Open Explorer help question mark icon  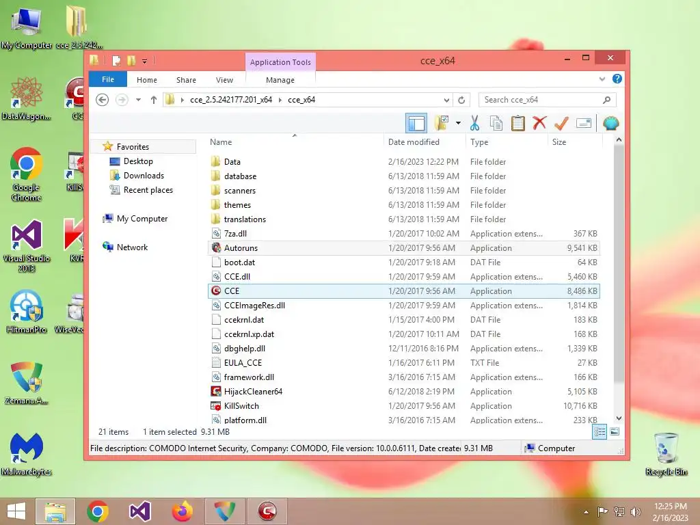617,79
